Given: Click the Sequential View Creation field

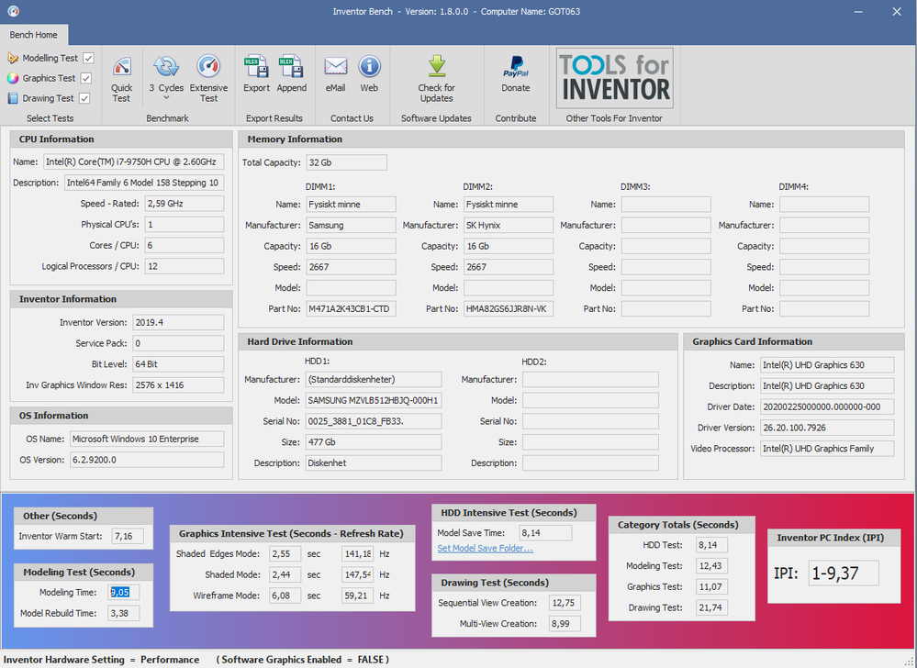Looking at the screenshot, I should point(565,603).
